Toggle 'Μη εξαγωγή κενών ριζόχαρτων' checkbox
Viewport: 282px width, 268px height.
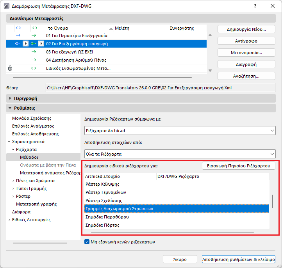87,242
